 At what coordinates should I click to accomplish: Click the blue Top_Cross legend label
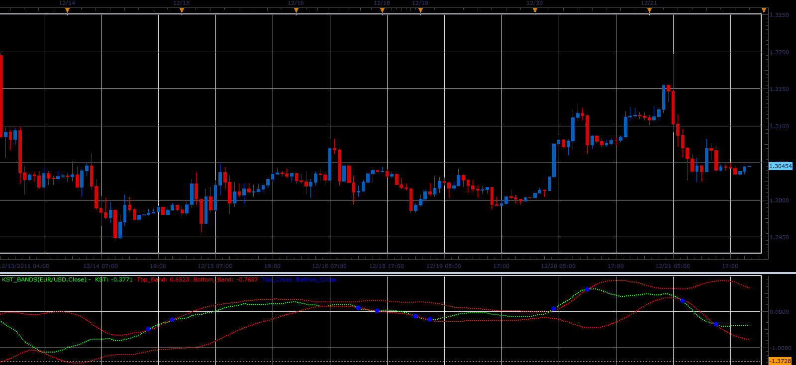coord(277,279)
